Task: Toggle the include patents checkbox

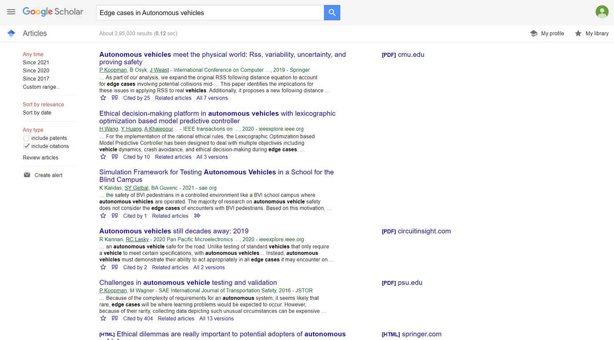Action: (x=26, y=138)
